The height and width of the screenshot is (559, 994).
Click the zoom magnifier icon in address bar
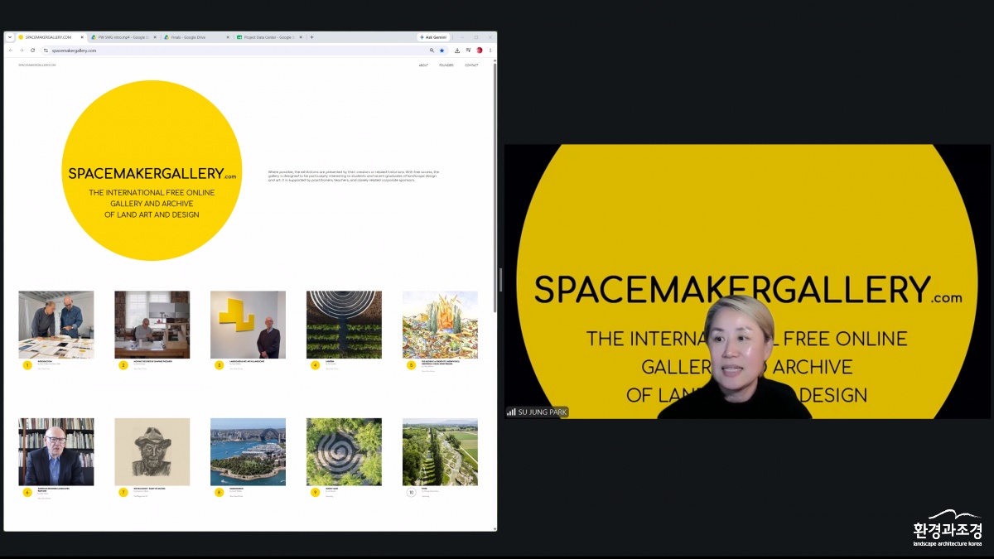pos(432,51)
